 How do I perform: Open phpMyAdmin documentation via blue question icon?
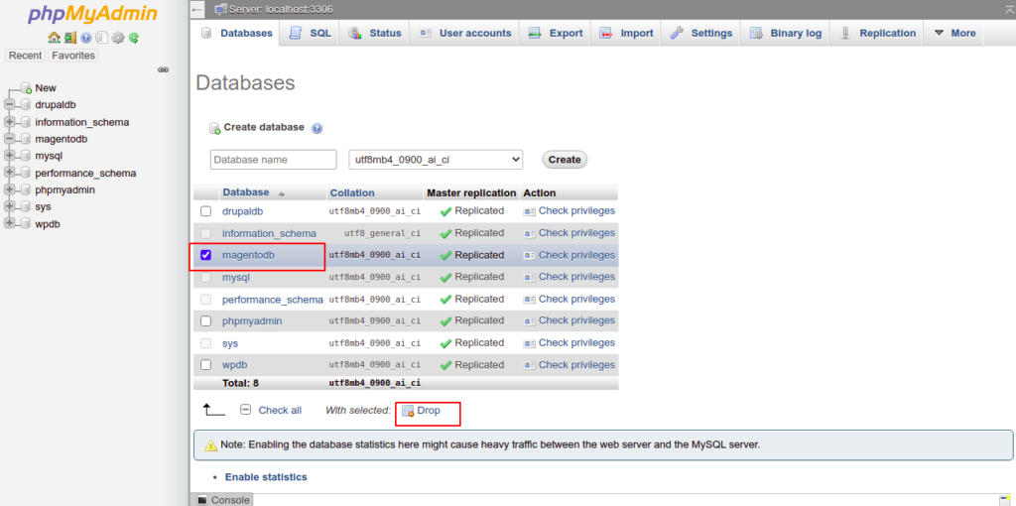[85, 38]
